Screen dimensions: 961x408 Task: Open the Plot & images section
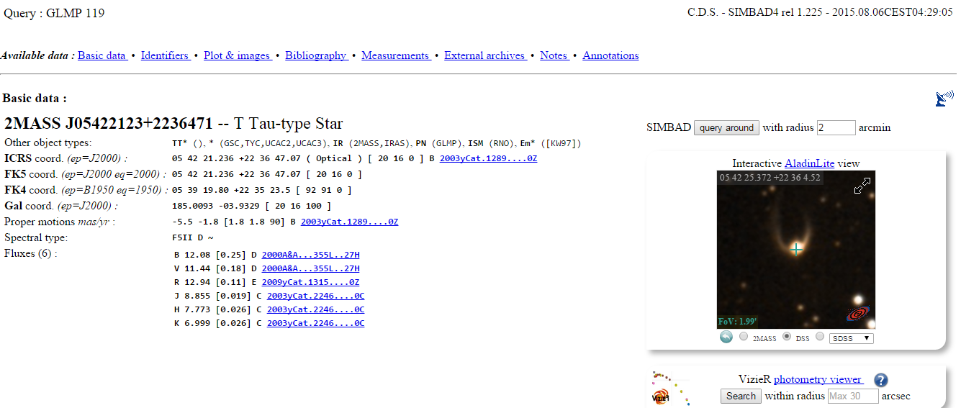(x=237, y=55)
